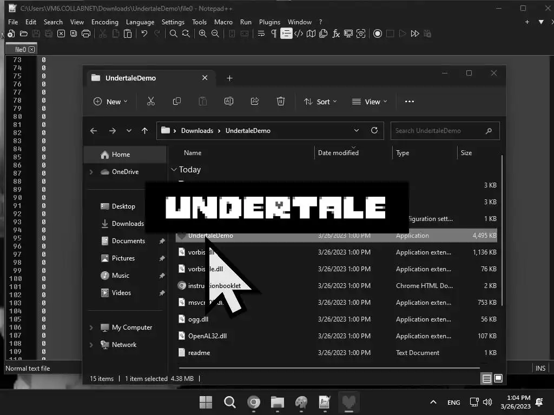554x415 pixels.
Task: Add new Explorer tab with plus
Action: tap(229, 78)
